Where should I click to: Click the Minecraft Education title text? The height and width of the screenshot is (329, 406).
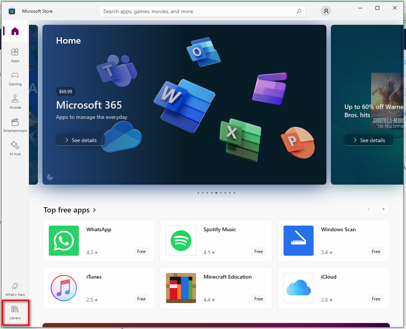pyautogui.click(x=227, y=277)
